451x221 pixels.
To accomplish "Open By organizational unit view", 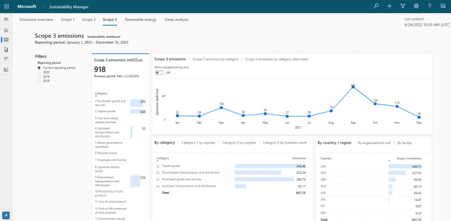I will (374, 143).
